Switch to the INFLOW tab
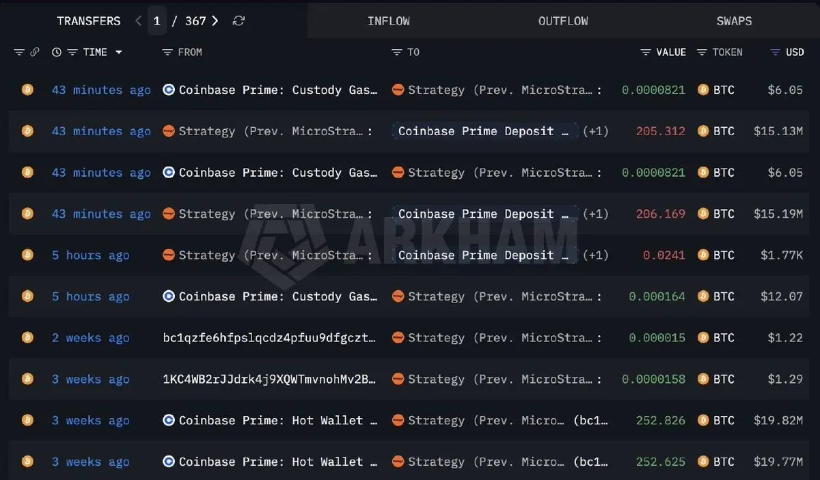The image size is (820, 480). coord(389,21)
